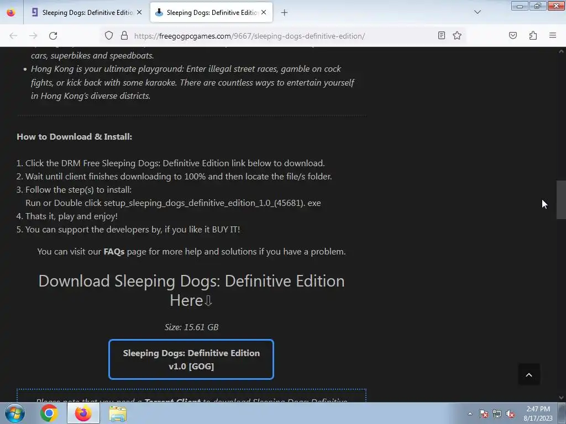566x424 pixels.
Task: Restore down the Firefox window
Action: [537, 6]
